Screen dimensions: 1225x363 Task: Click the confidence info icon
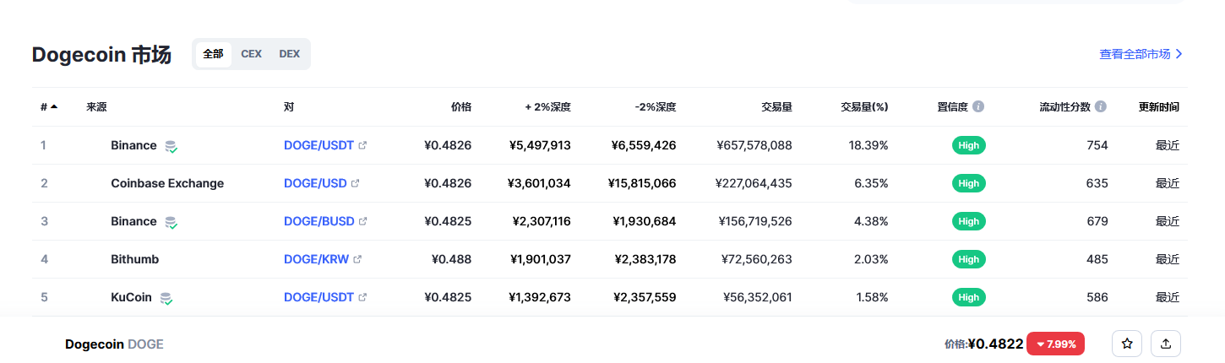click(978, 107)
